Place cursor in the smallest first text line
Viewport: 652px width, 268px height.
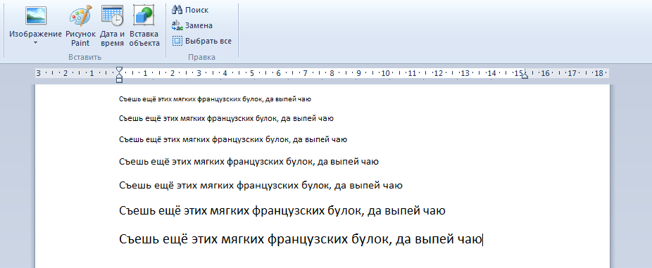point(215,99)
